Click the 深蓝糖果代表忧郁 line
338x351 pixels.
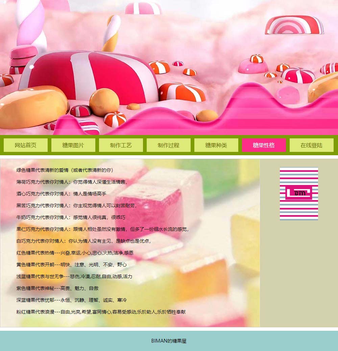72,300
